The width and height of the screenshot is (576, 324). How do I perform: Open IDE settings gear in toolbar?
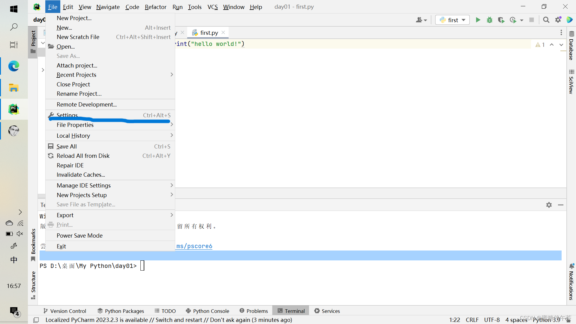[x=558, y=20]
